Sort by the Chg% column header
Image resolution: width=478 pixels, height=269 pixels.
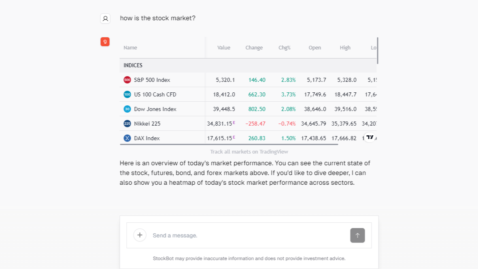pyautogui.click(x=285, y=48)
